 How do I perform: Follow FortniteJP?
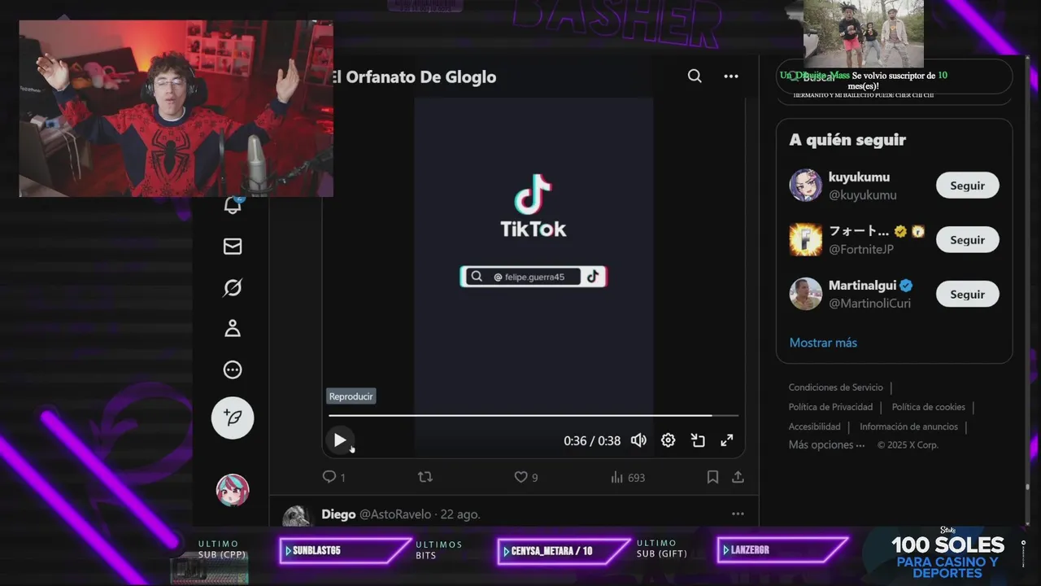(x=967, y=240)
